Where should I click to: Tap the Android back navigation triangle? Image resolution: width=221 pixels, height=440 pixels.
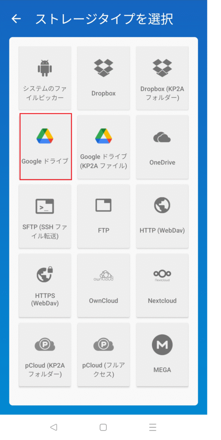54,427
